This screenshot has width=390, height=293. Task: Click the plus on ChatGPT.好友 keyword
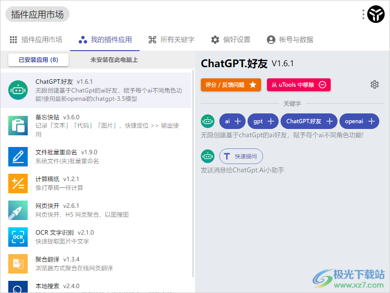tap(330, 121)
